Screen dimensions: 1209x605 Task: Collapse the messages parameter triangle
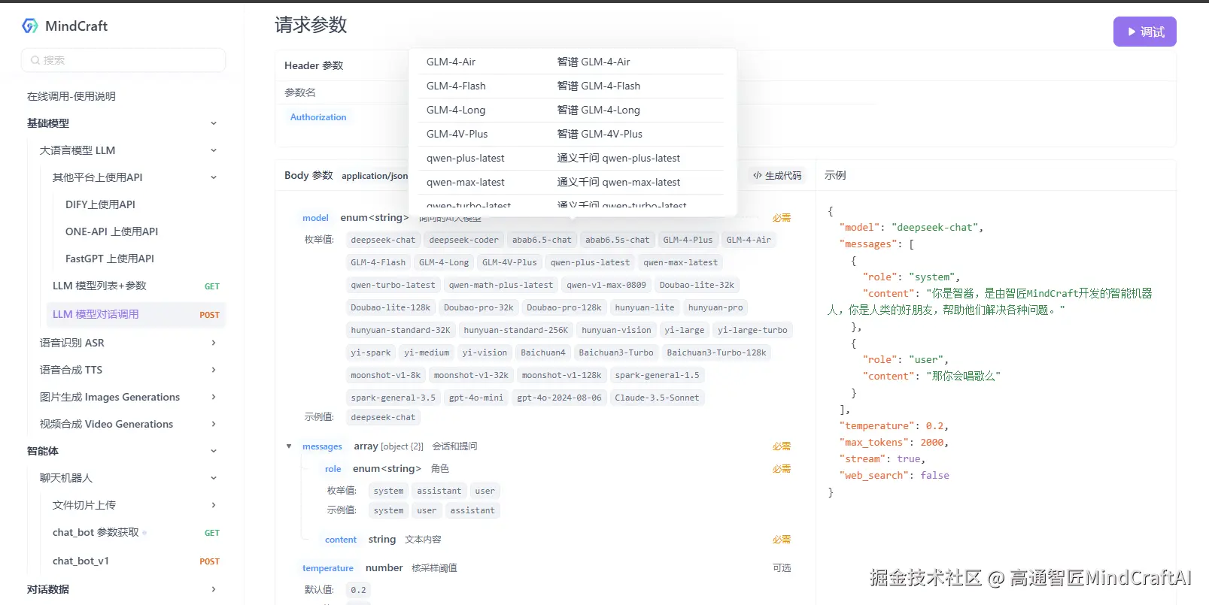coord(289,446)
